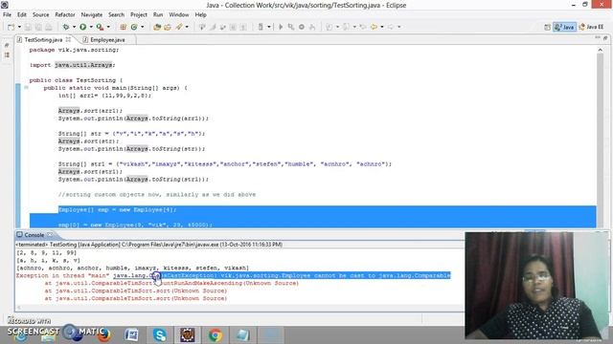Expand the External Tools dropdown arrow
Screen dimensions: 613x344
[x=108, y=27]
